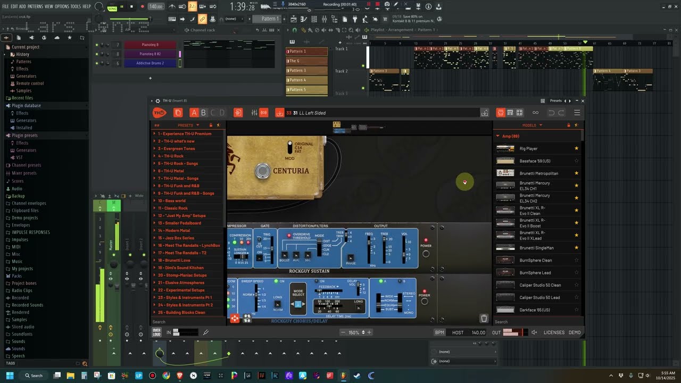Click the infinity link icon in TH-U

pyautogui.click(x=535, y=113)
